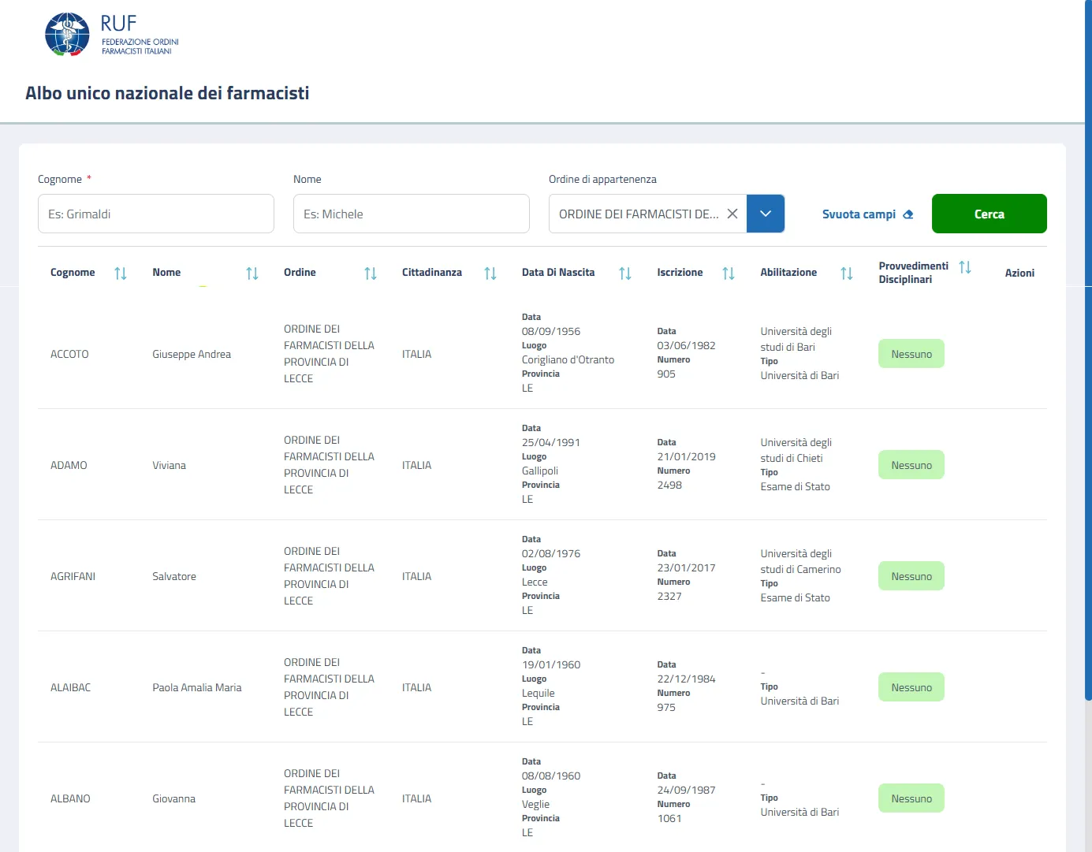
Task: Clear the selected Ordine di appartenenza
Action: click(x=732, y=214)
